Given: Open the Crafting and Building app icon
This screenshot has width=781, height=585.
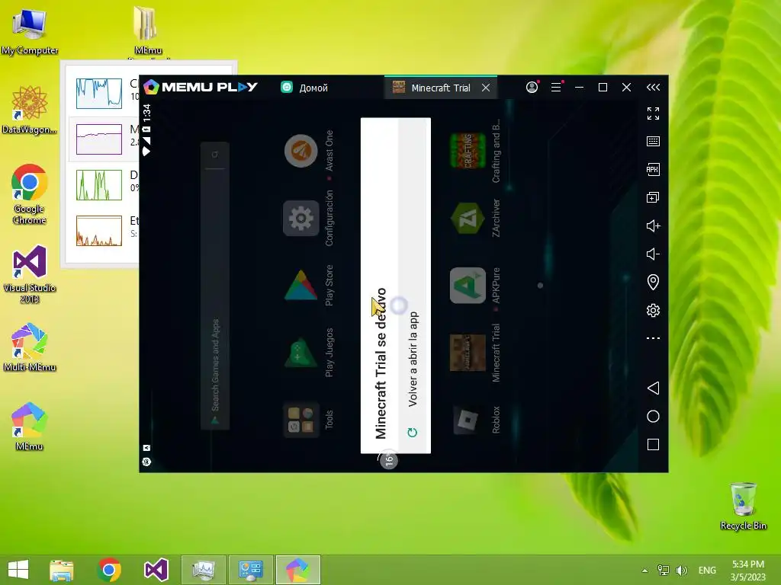Looking at the screenshot, I should click(x=468, y=151).
